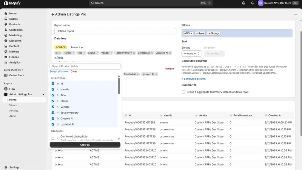Enable Group & aggregate summarize checkbox

(183, 92)
